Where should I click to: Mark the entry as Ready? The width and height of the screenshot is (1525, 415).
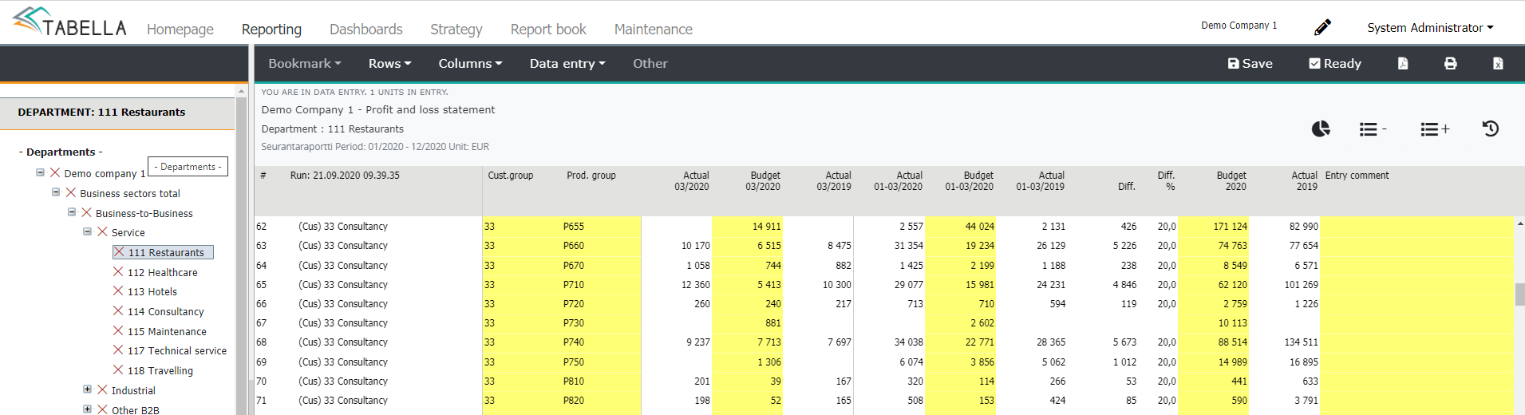pyautogui.click(x=1335, y=63)
